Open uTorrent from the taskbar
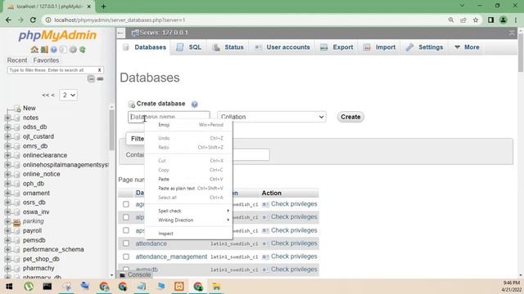 29,287
